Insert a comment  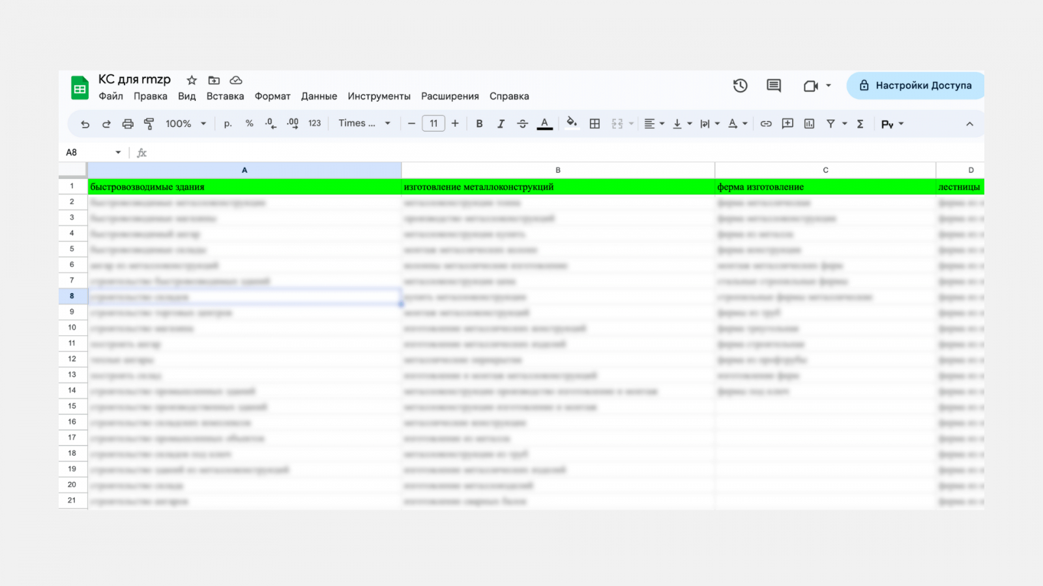click(x=787, y=124)
